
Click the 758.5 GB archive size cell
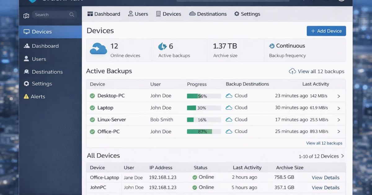[x=284, y=177]
